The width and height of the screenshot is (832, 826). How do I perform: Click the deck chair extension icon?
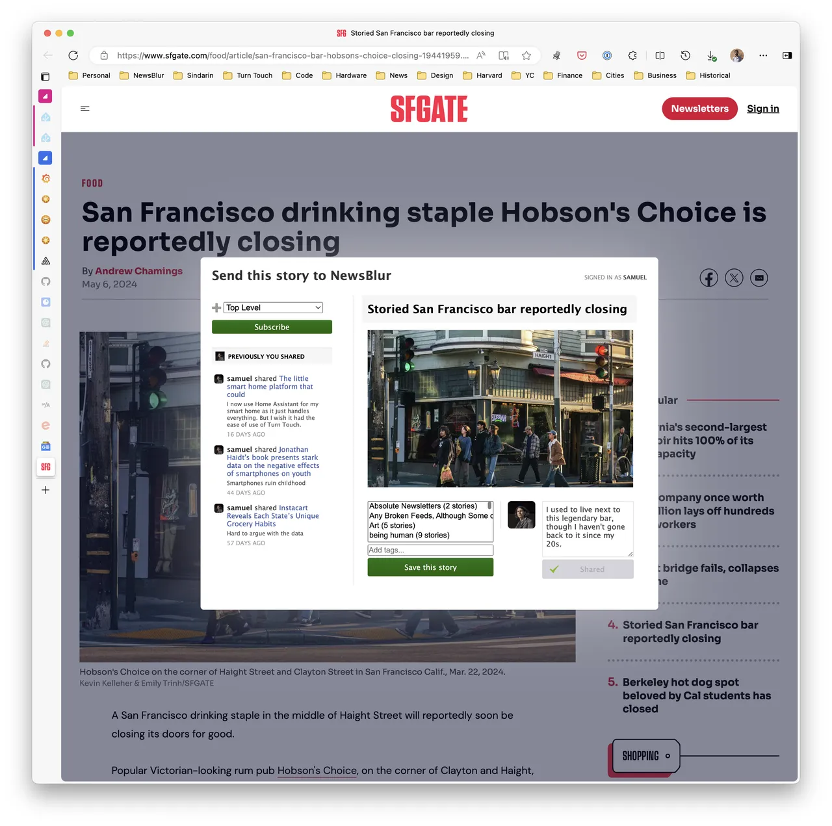click(556, 55)
